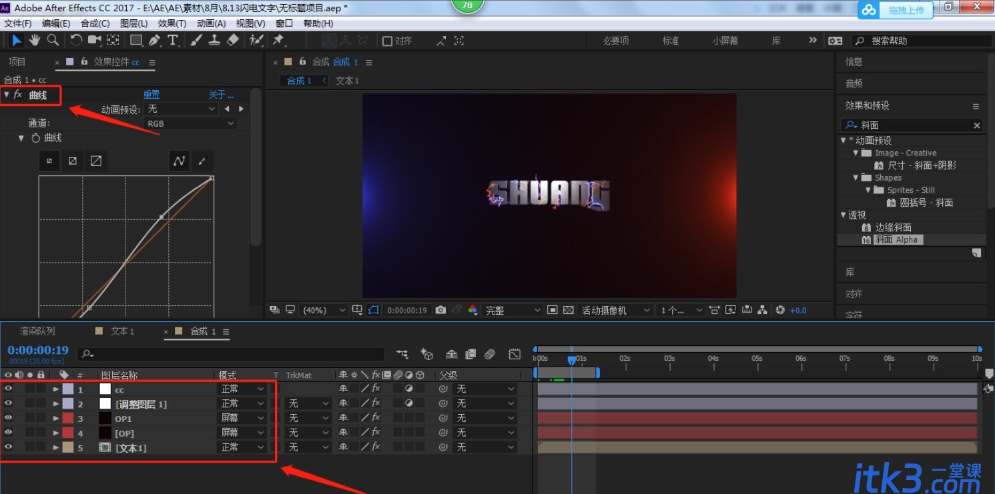The width and height of the screenshot is (995, 494).
Task: Select the Pan Behind anchor point tool
Action: coord(113,41)
